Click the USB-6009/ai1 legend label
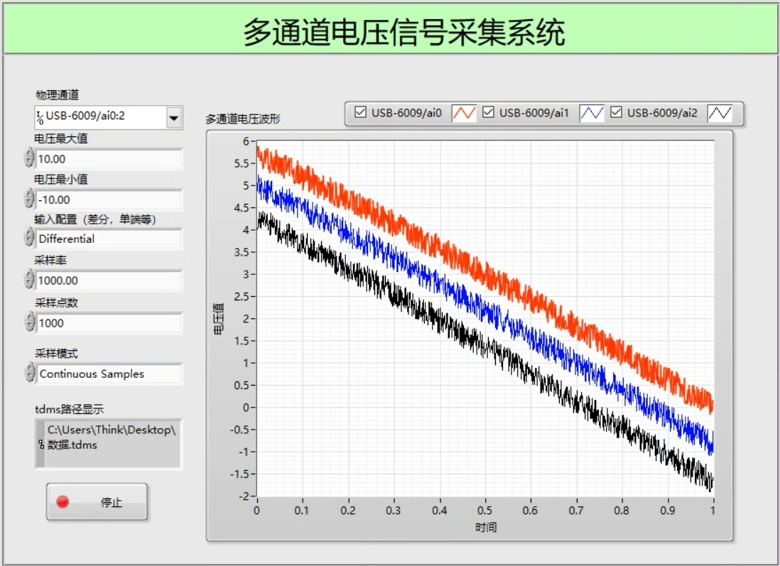The image size is (780, 566). 533,113
